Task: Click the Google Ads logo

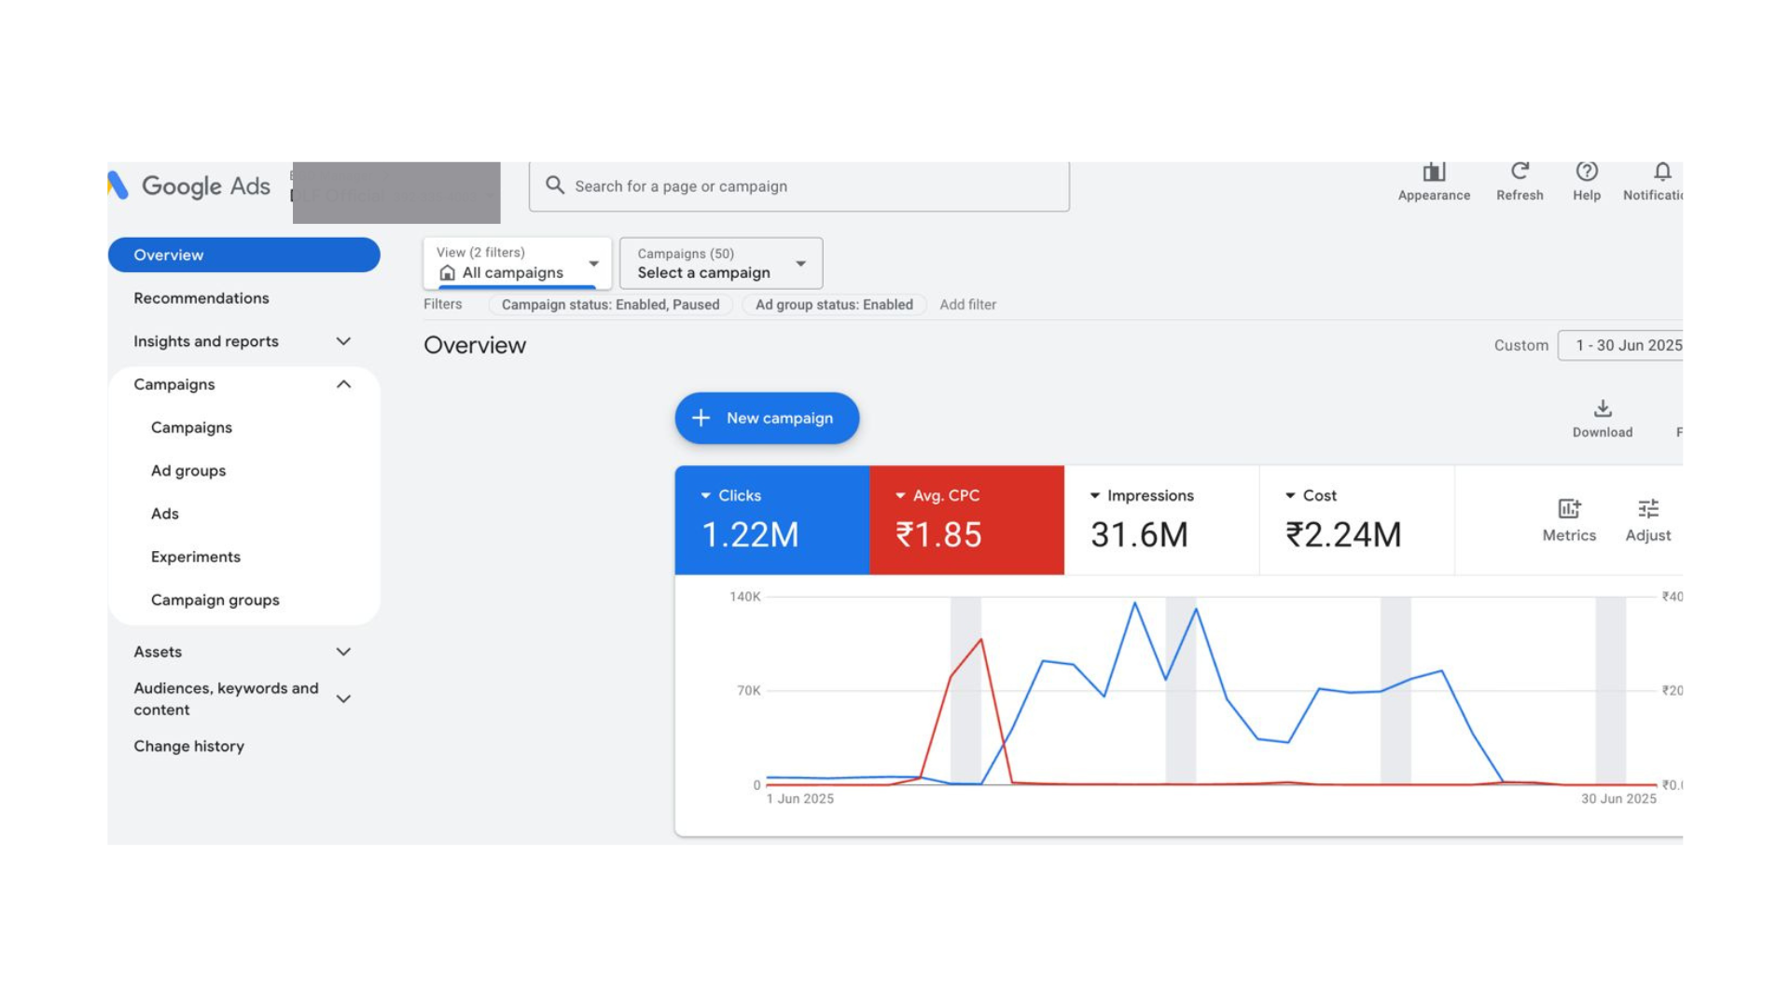Action: (189, 186)
